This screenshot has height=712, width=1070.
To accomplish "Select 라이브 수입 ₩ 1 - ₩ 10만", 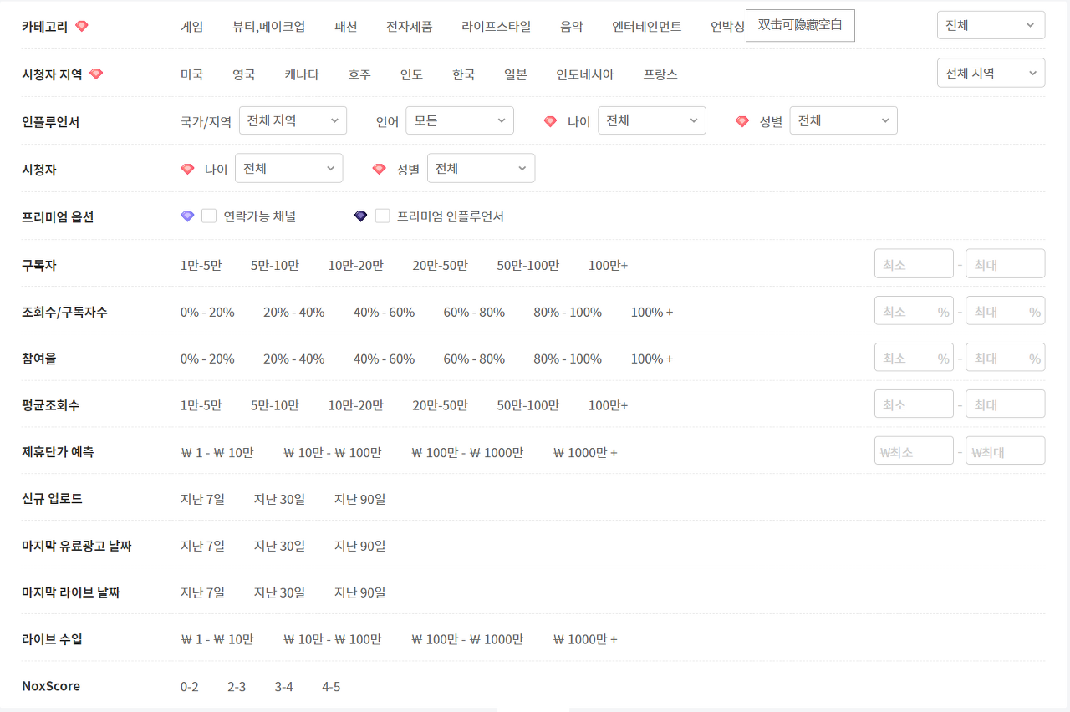I will (217, 639).
